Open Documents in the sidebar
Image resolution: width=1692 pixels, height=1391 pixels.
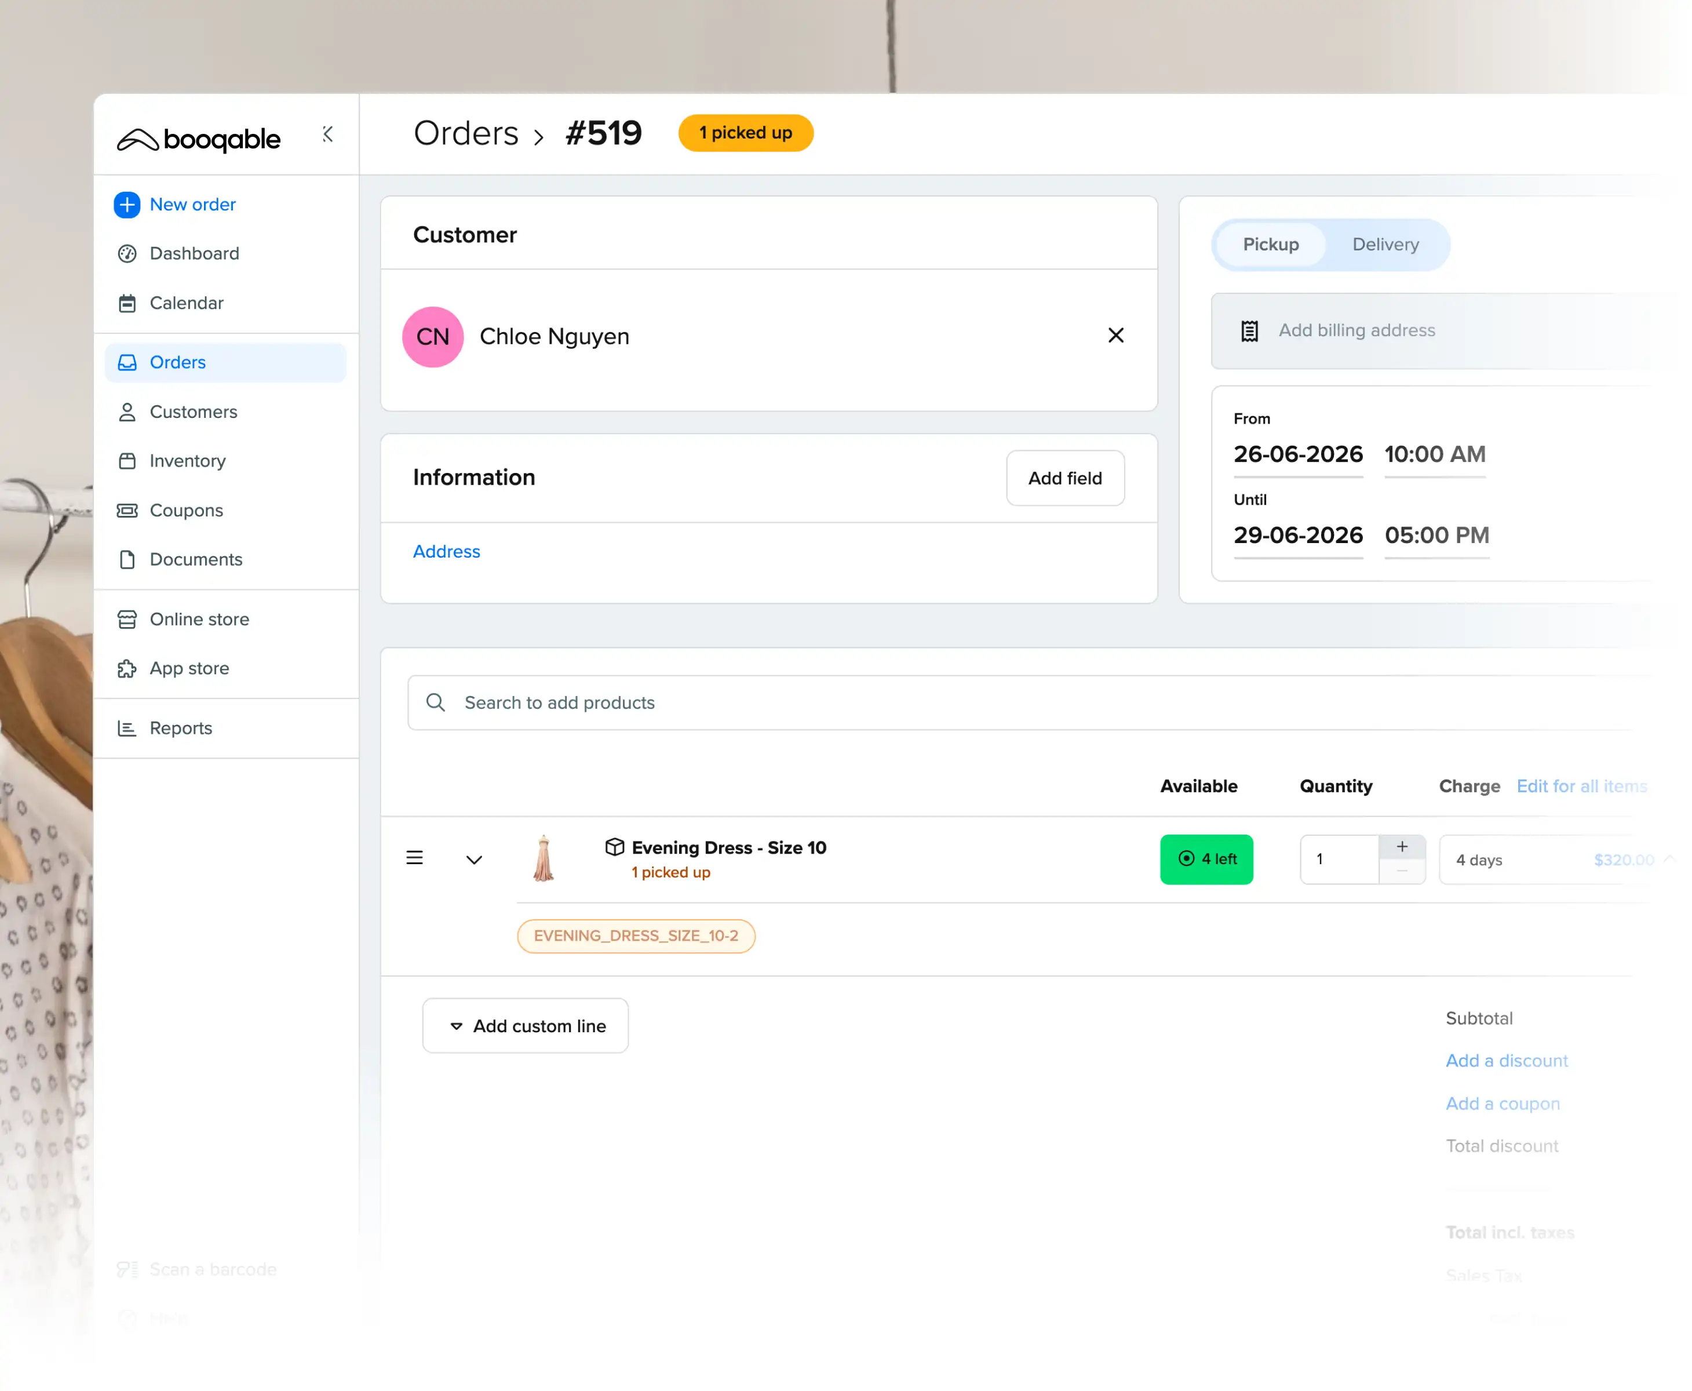[x=195, y=559]
